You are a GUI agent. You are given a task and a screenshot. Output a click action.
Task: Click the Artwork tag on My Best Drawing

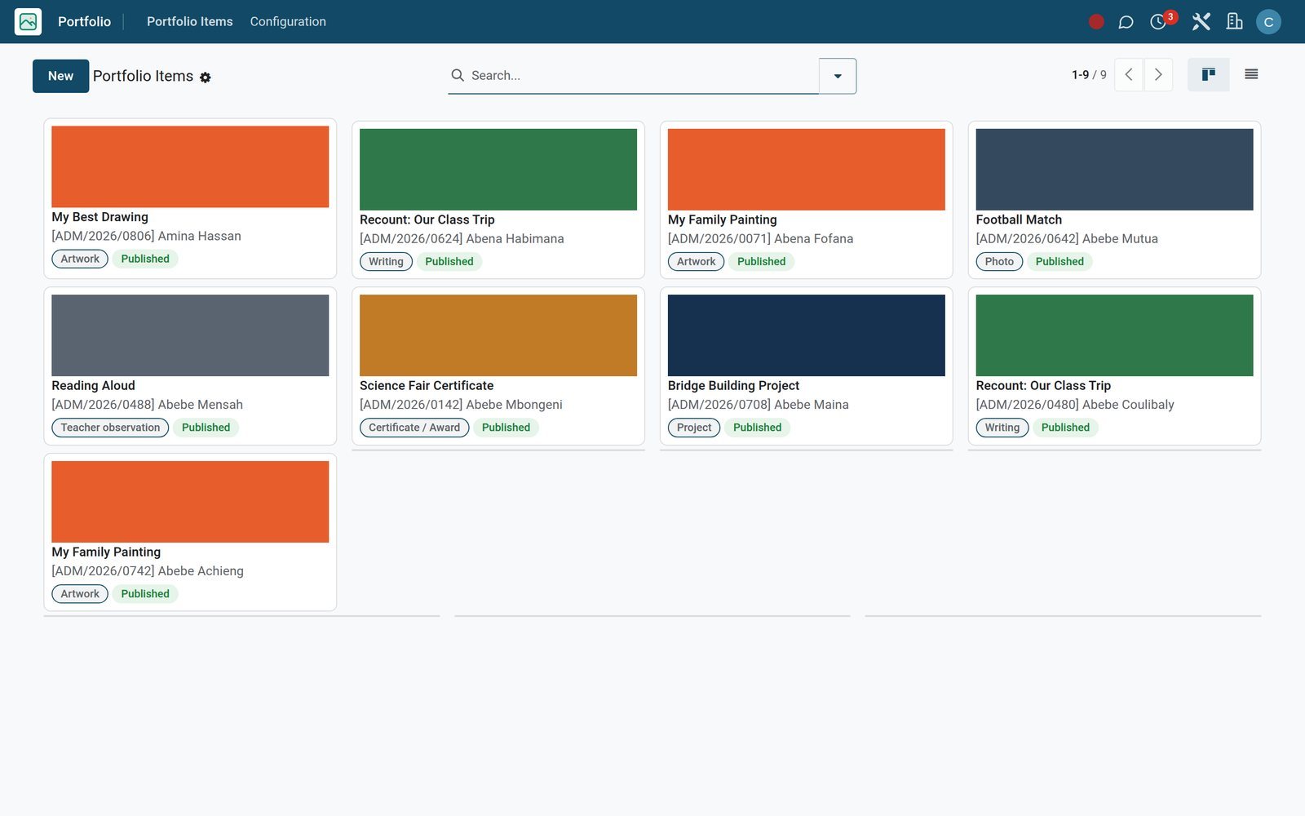(80, 259)
